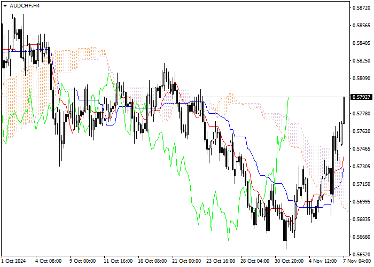Click price axis label 0.57620
This screenshot has height=267, width=374.
pos(361,131)
